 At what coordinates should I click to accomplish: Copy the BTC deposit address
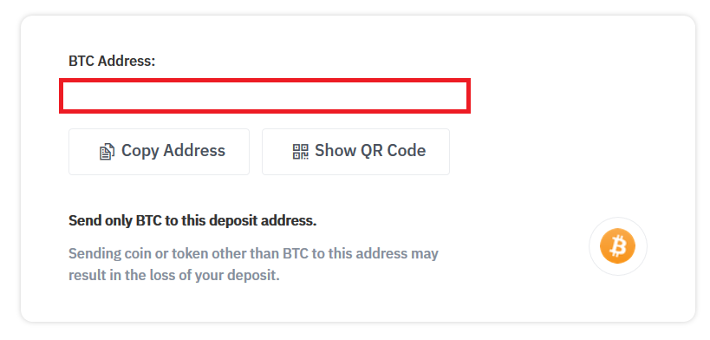(159, 152)
